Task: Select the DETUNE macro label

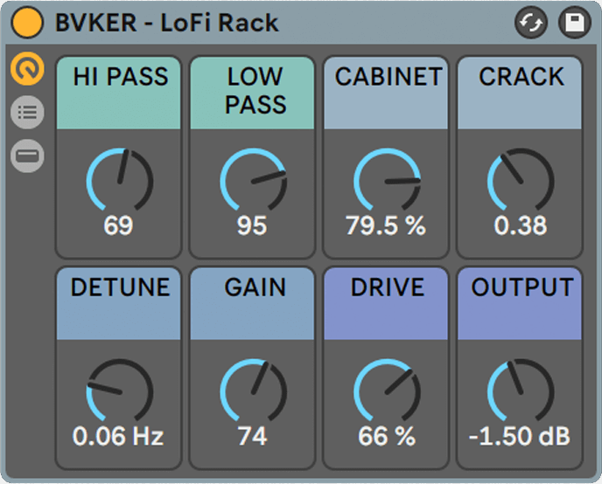Action: (120, 287)
